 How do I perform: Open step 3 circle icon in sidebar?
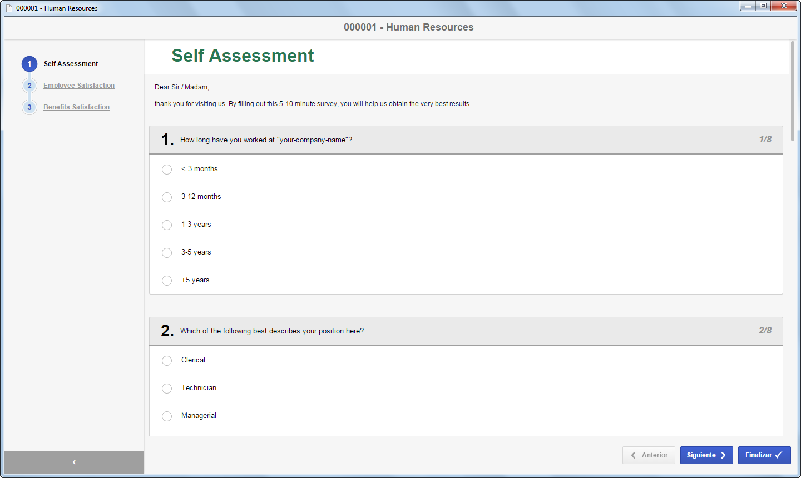tap(29, 107)
